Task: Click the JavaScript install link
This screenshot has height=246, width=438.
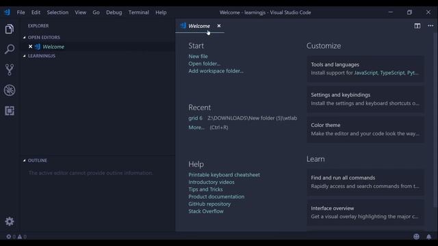Action: (x=366, y=73)
